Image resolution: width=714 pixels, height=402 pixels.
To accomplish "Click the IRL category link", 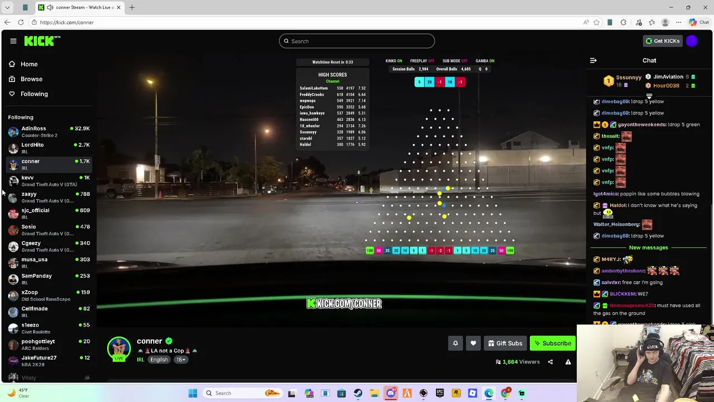I will (141, 360).
